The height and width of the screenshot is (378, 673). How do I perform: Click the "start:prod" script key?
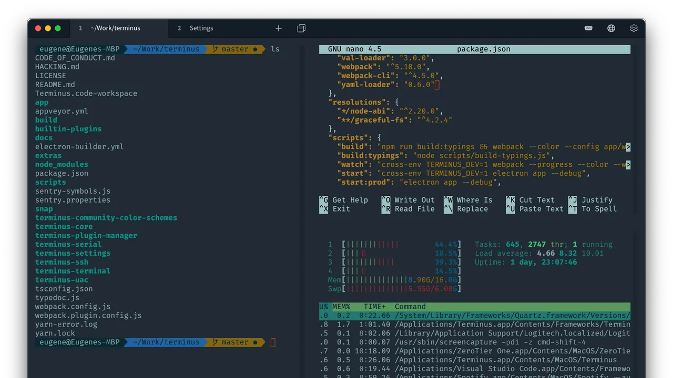tap(364, 182)
